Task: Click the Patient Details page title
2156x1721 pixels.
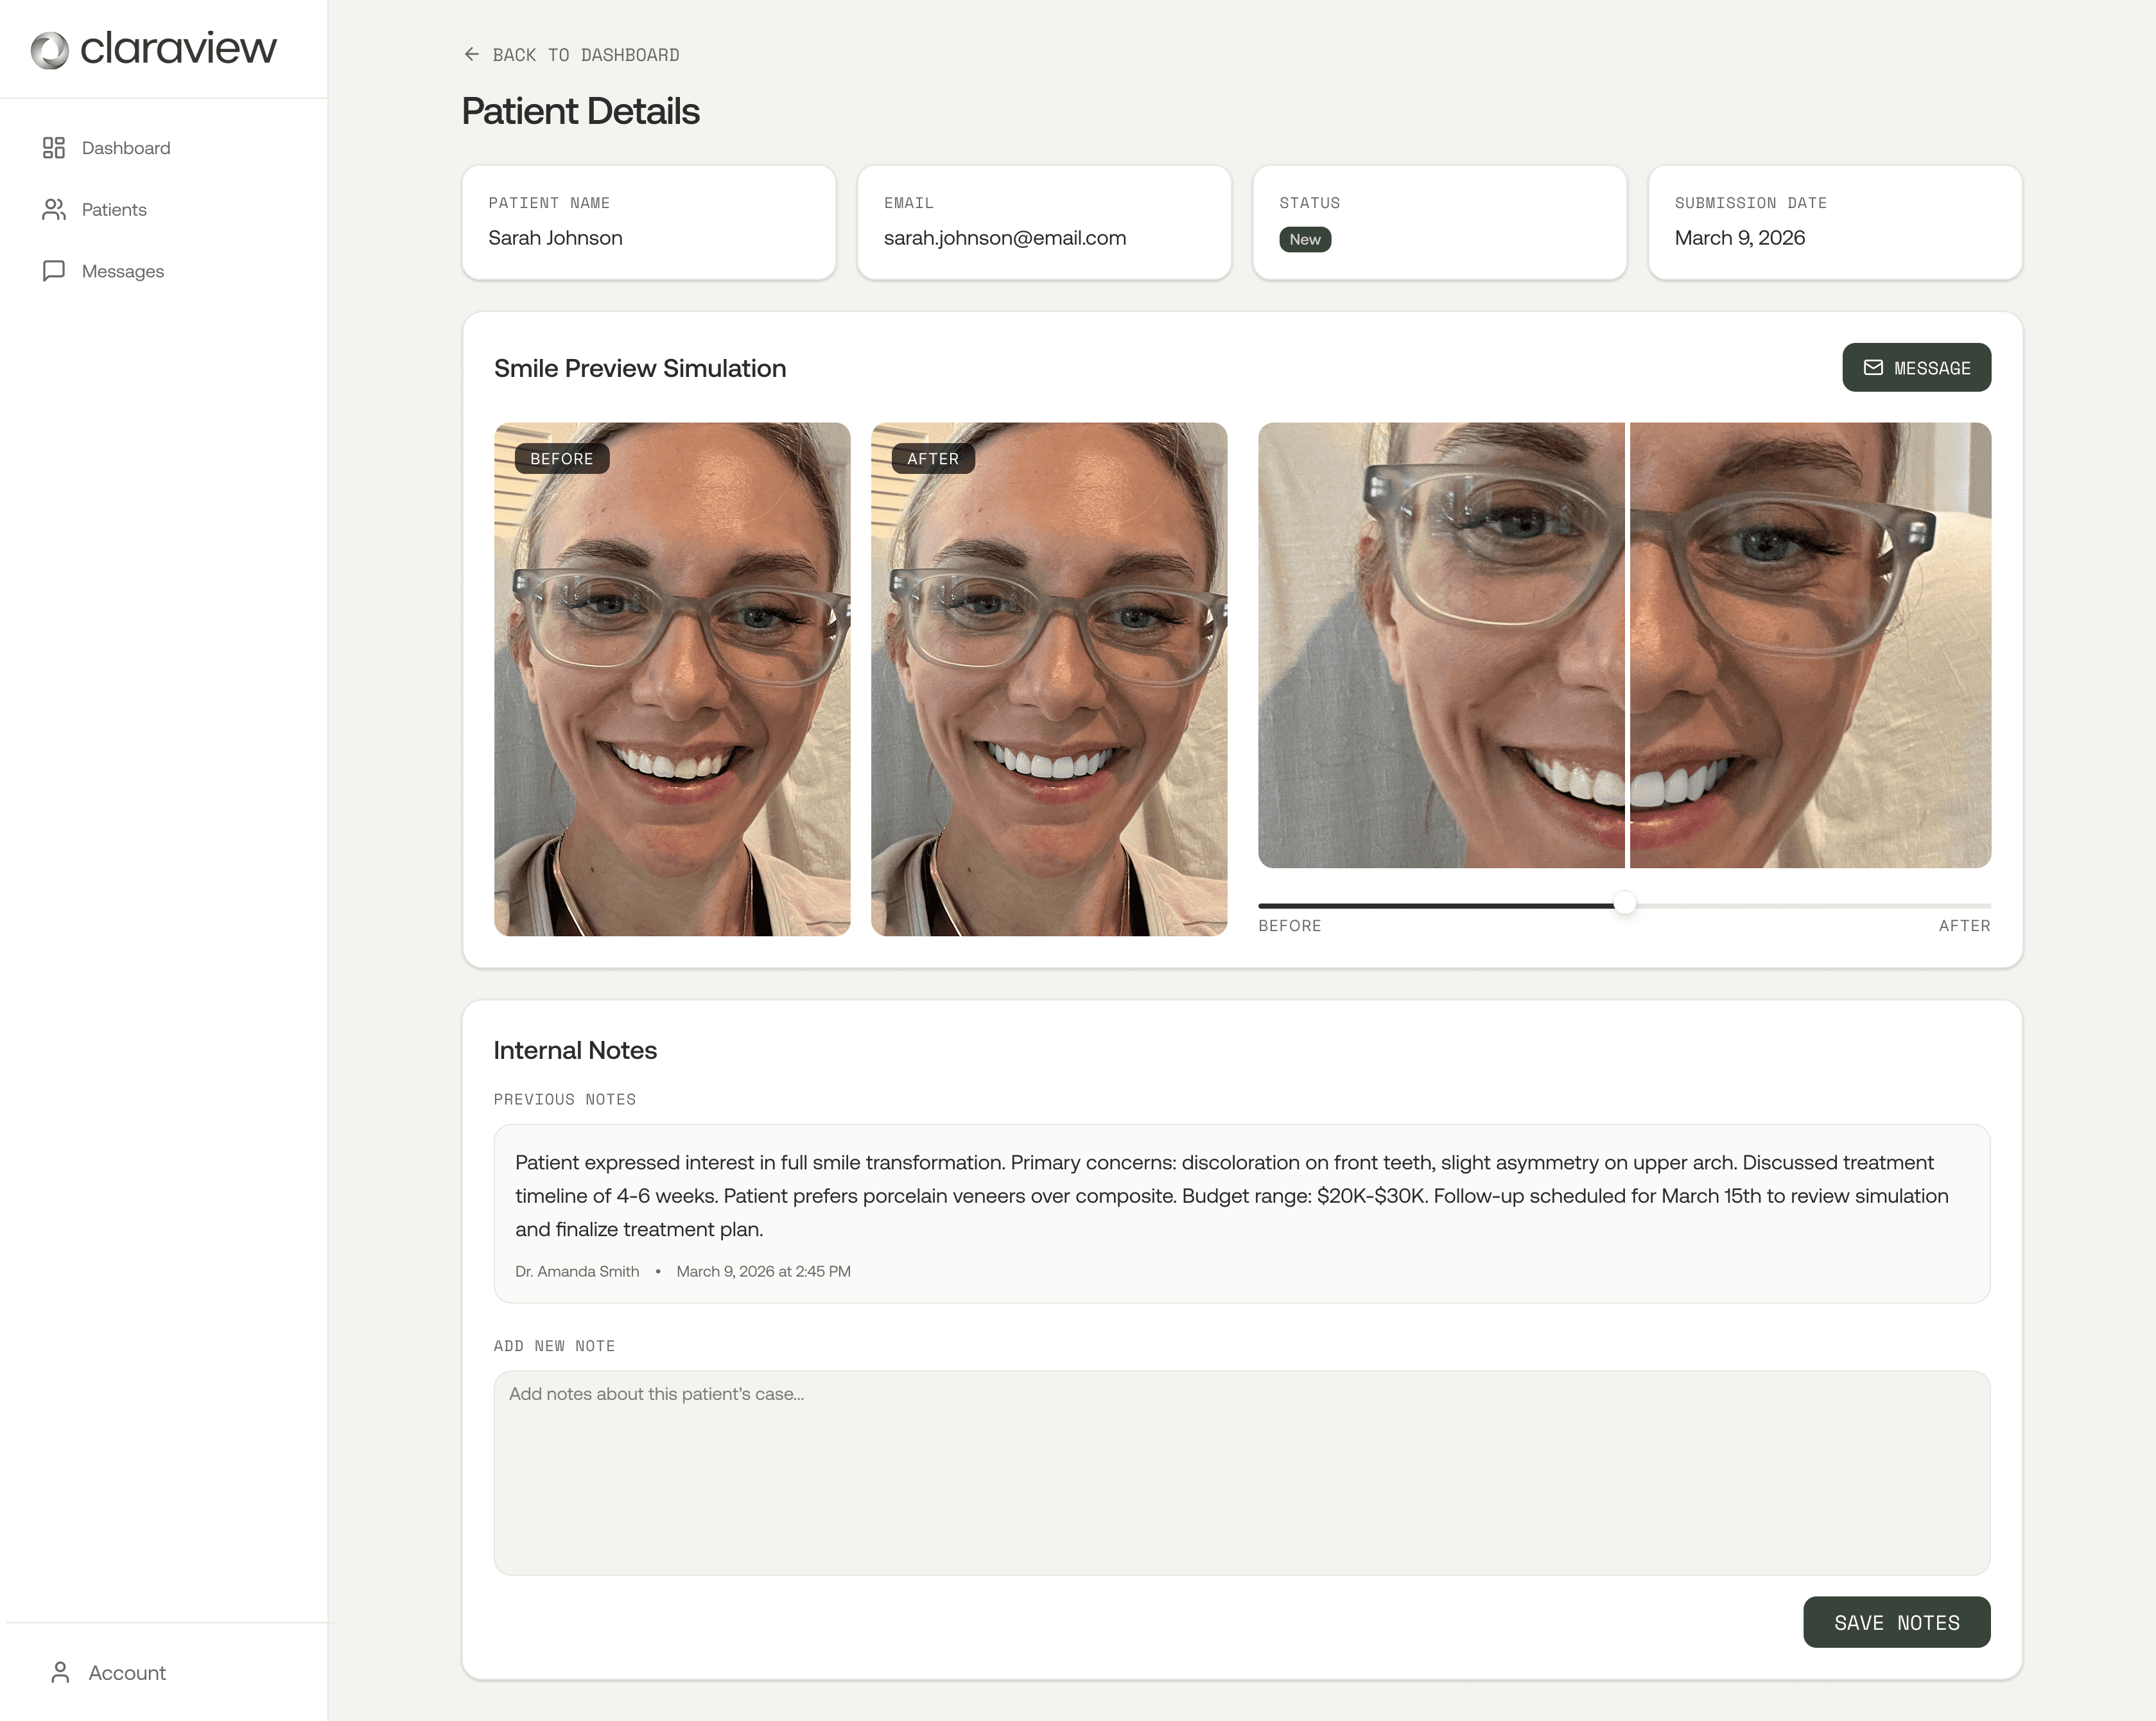Action: coord(580,111)
